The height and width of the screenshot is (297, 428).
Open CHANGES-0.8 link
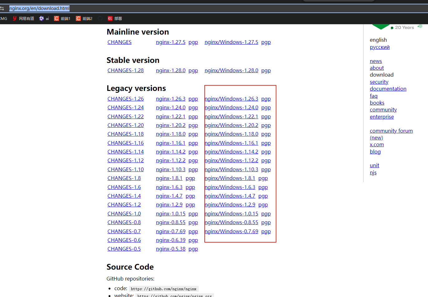tap(124, 222)
